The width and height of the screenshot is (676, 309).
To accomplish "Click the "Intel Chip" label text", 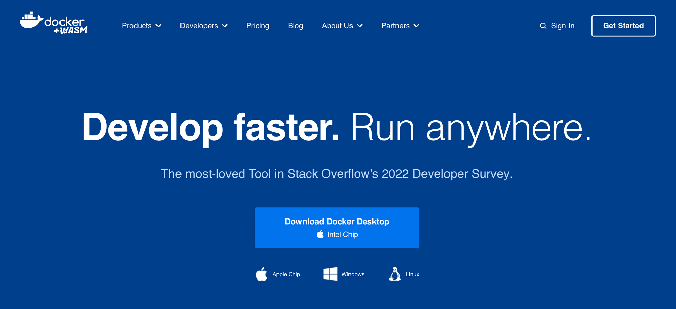I will click(x=342, y=235).
